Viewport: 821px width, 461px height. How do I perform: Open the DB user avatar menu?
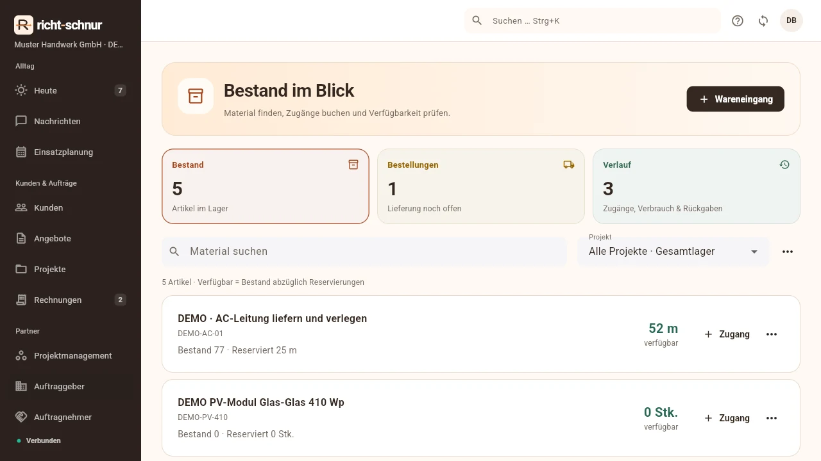click(791, 20)
